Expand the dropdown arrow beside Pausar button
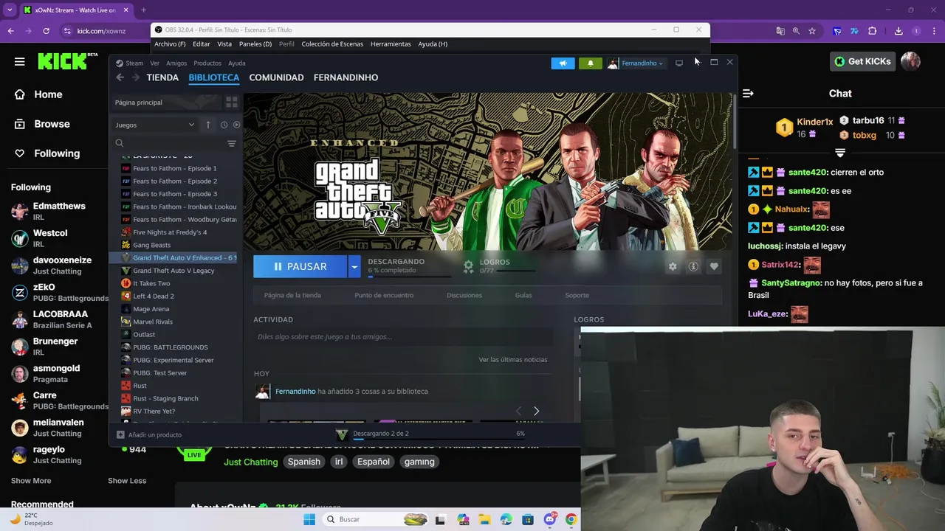The image size is (945, 531). click(x=354, y=266)
